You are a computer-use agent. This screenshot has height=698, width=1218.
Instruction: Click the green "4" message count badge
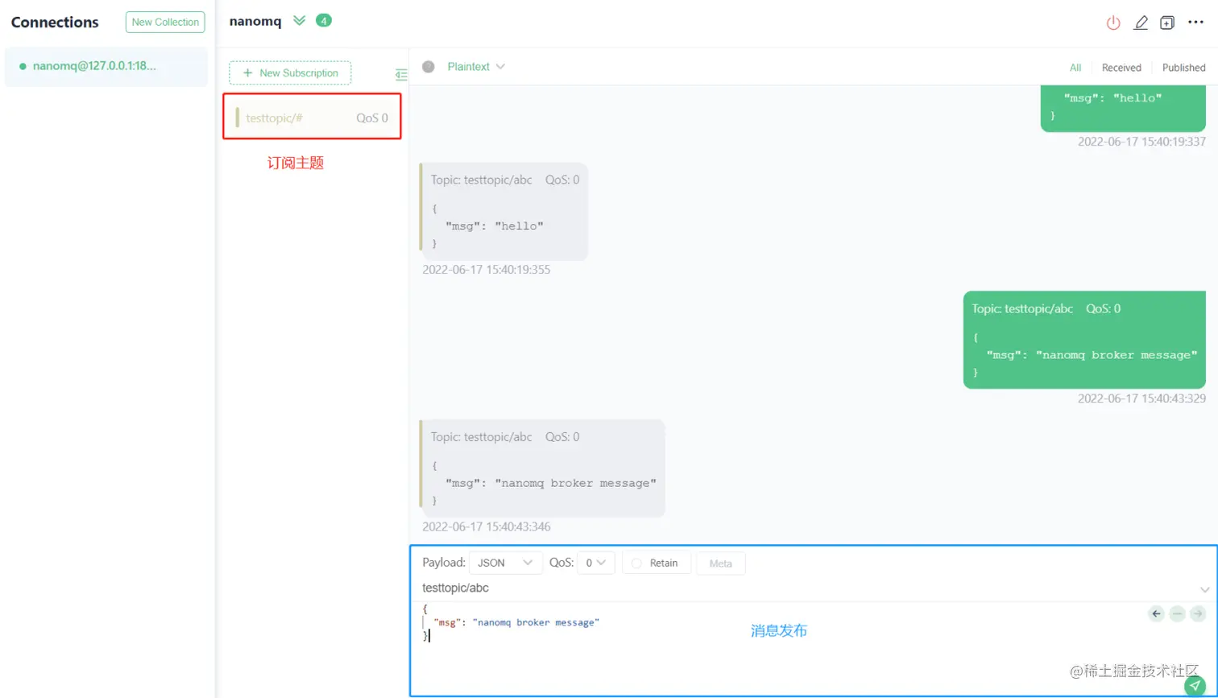tap(324, 21)
